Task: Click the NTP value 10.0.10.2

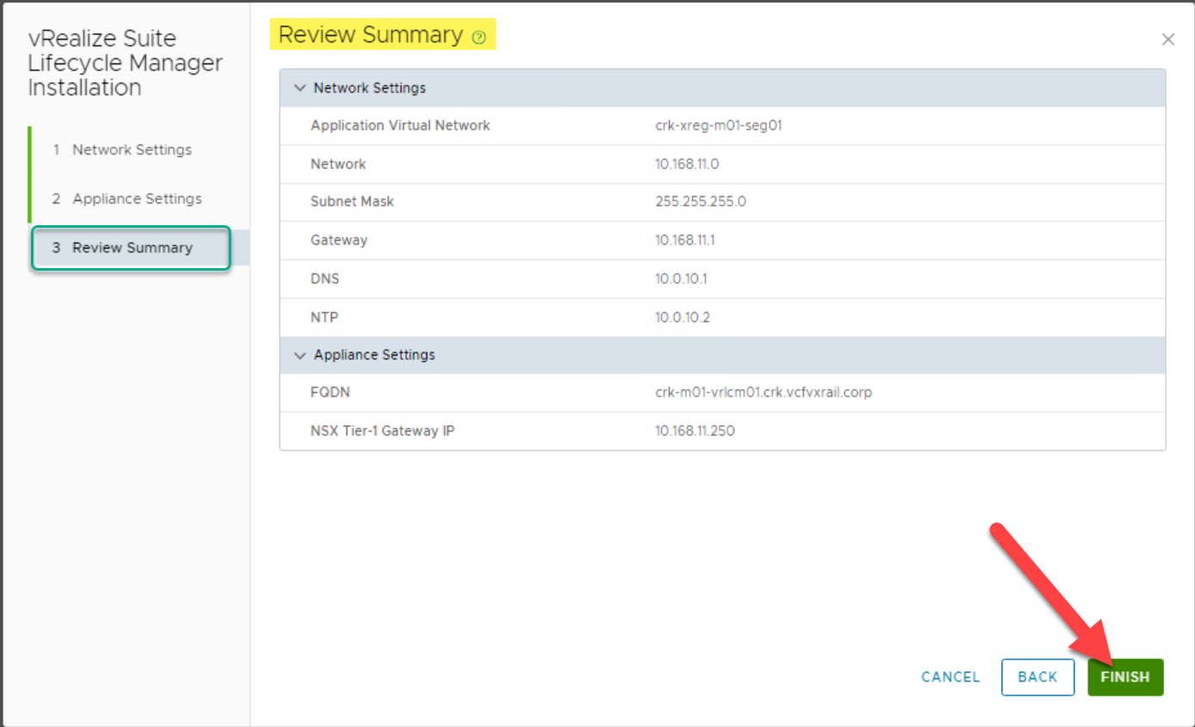Action: (x=682, y=318)
